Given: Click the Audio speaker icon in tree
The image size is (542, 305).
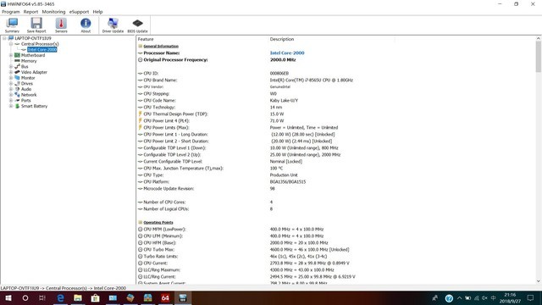Looking at the screenshot, I should [17, 89].
